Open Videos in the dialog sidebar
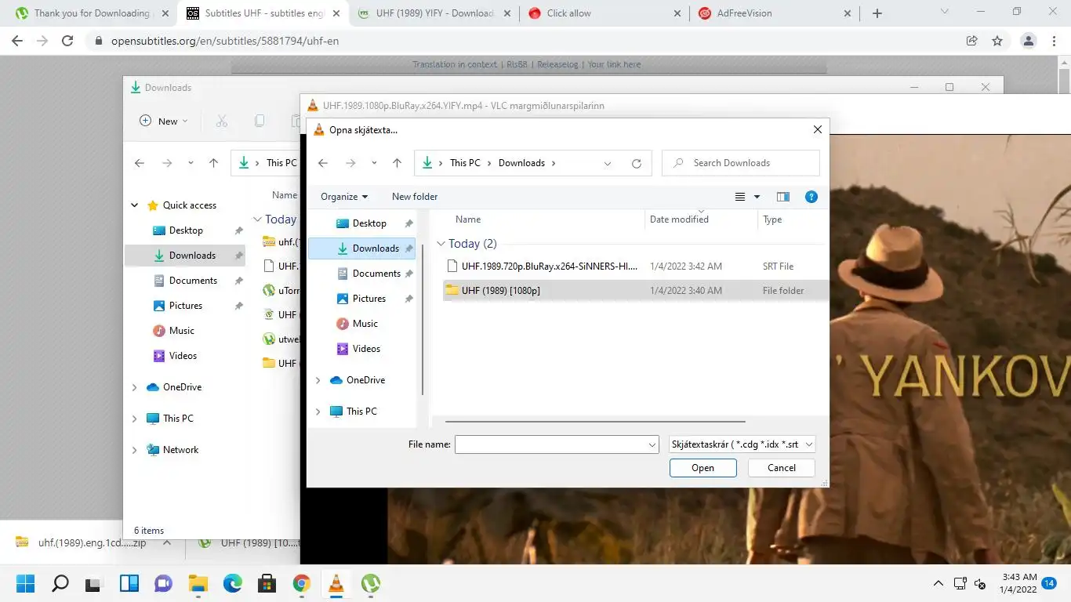The width and height of the screenshot is (1071, 602). (x=366, y=349)
